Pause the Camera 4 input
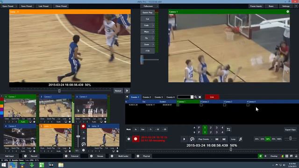299x168 pixels. click(x=34, y=148)
